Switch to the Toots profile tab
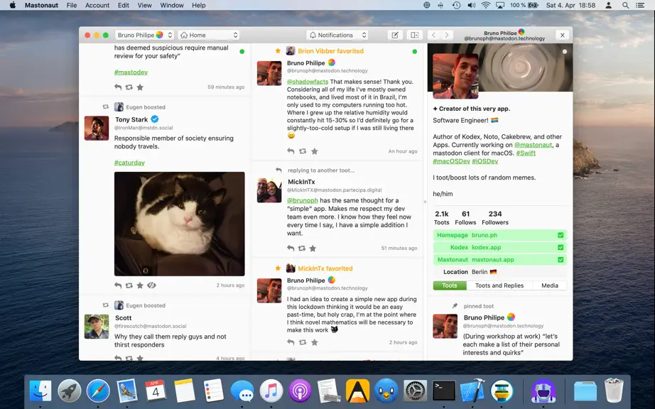This screenshot has width=655, height=409. pos(450,285)
